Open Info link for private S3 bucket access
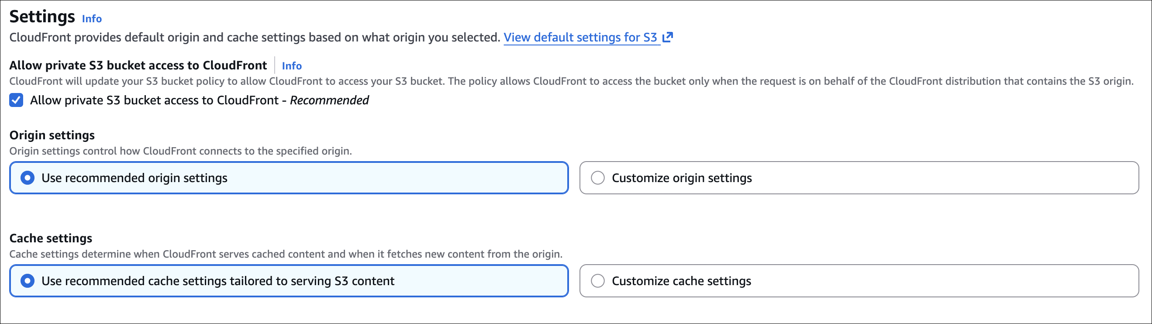The image size is (1152, 324). (x=292, y=66)
